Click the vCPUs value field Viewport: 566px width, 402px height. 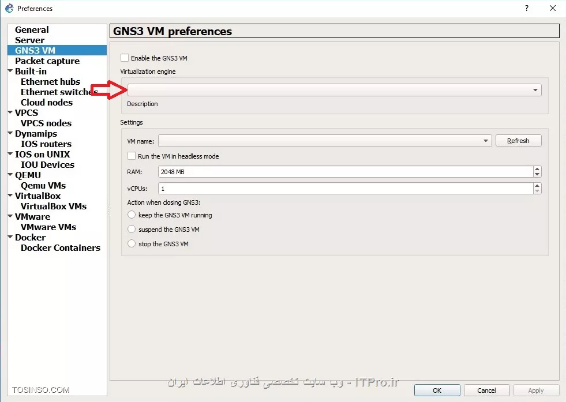coord(346,189)
